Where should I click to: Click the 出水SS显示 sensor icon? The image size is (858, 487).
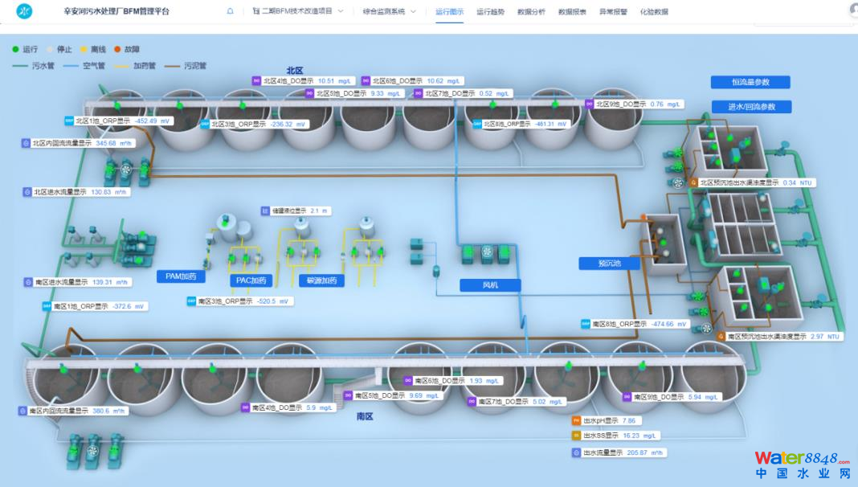coord(576,436)
